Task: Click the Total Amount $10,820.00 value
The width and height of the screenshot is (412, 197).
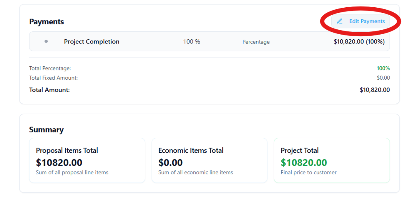Action: 375,90
